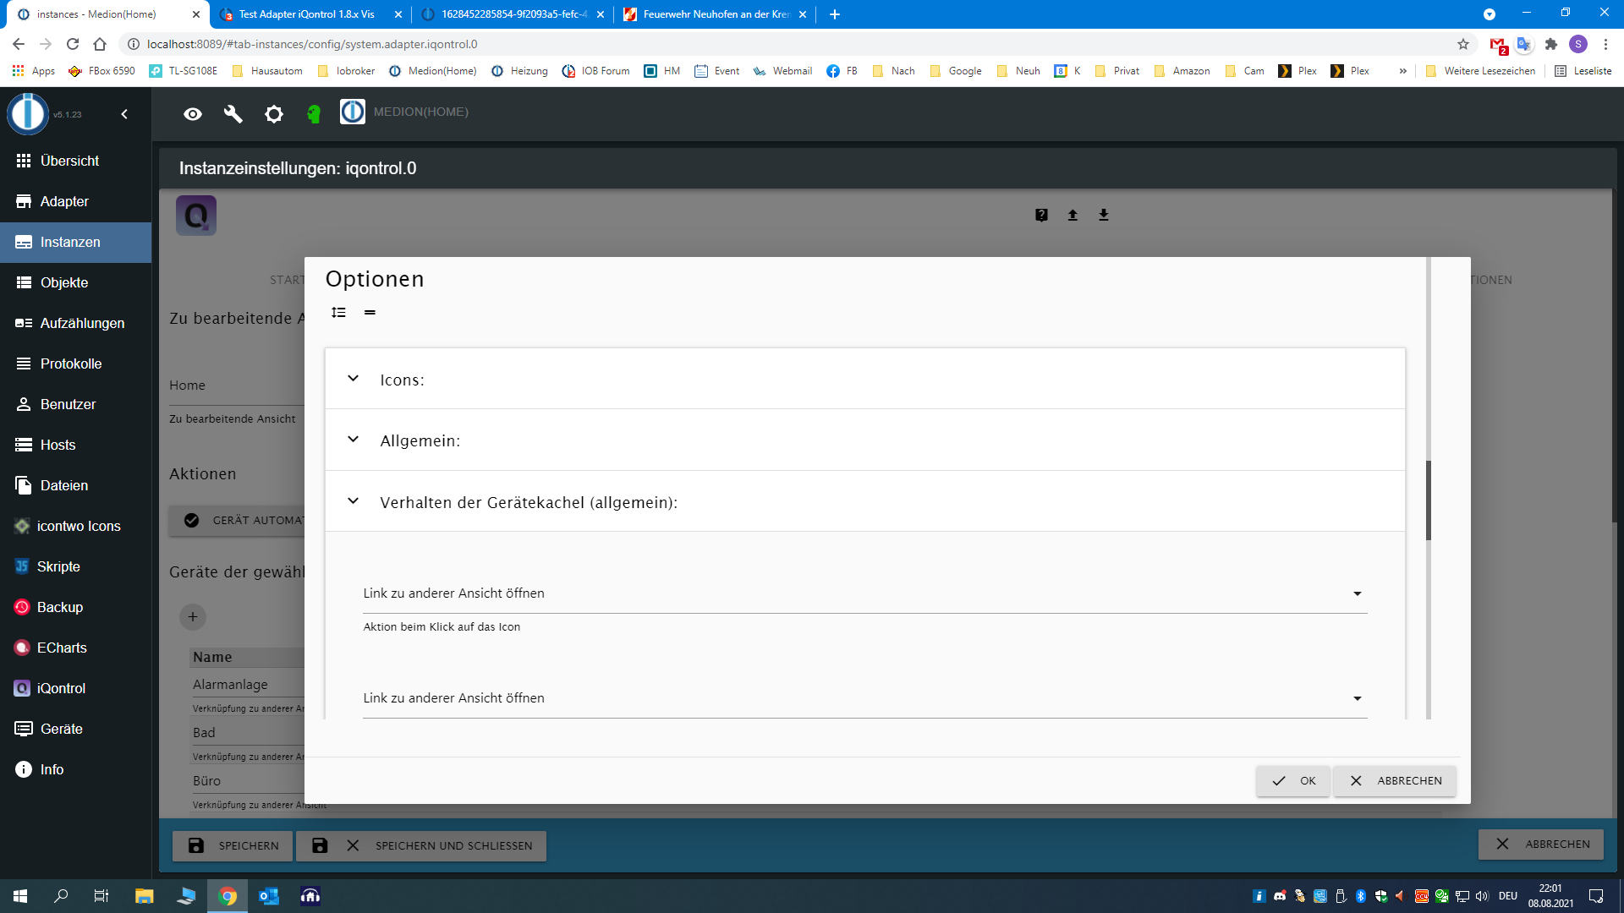This screenshot has width=1624, height=913.
Task: Open Geräte in the sidebar
Action: (x=76, y=729)
